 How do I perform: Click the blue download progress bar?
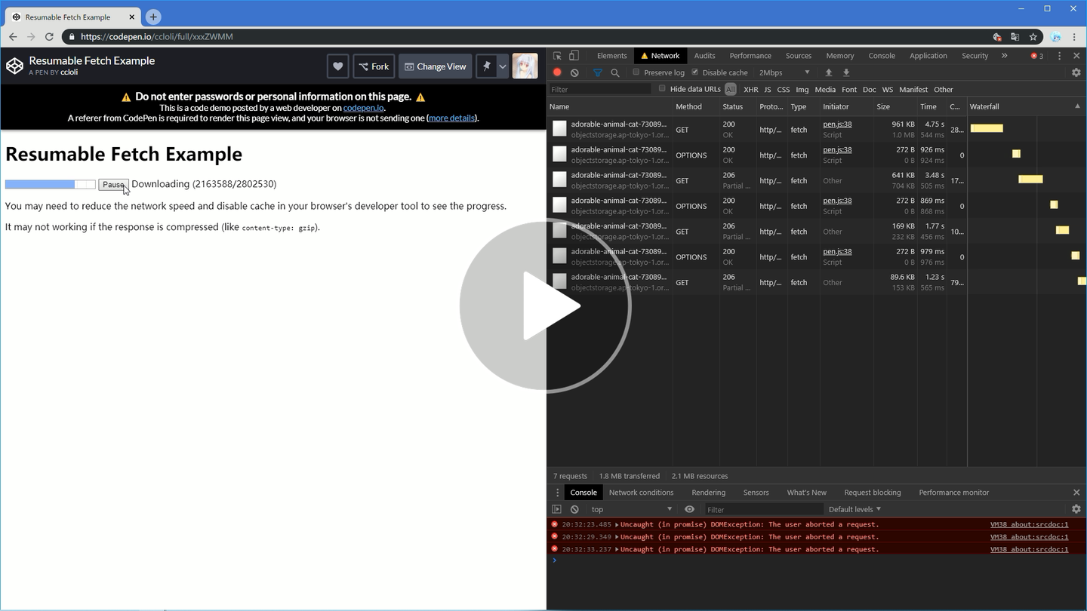pyautogui.click(x=39, y=184)
